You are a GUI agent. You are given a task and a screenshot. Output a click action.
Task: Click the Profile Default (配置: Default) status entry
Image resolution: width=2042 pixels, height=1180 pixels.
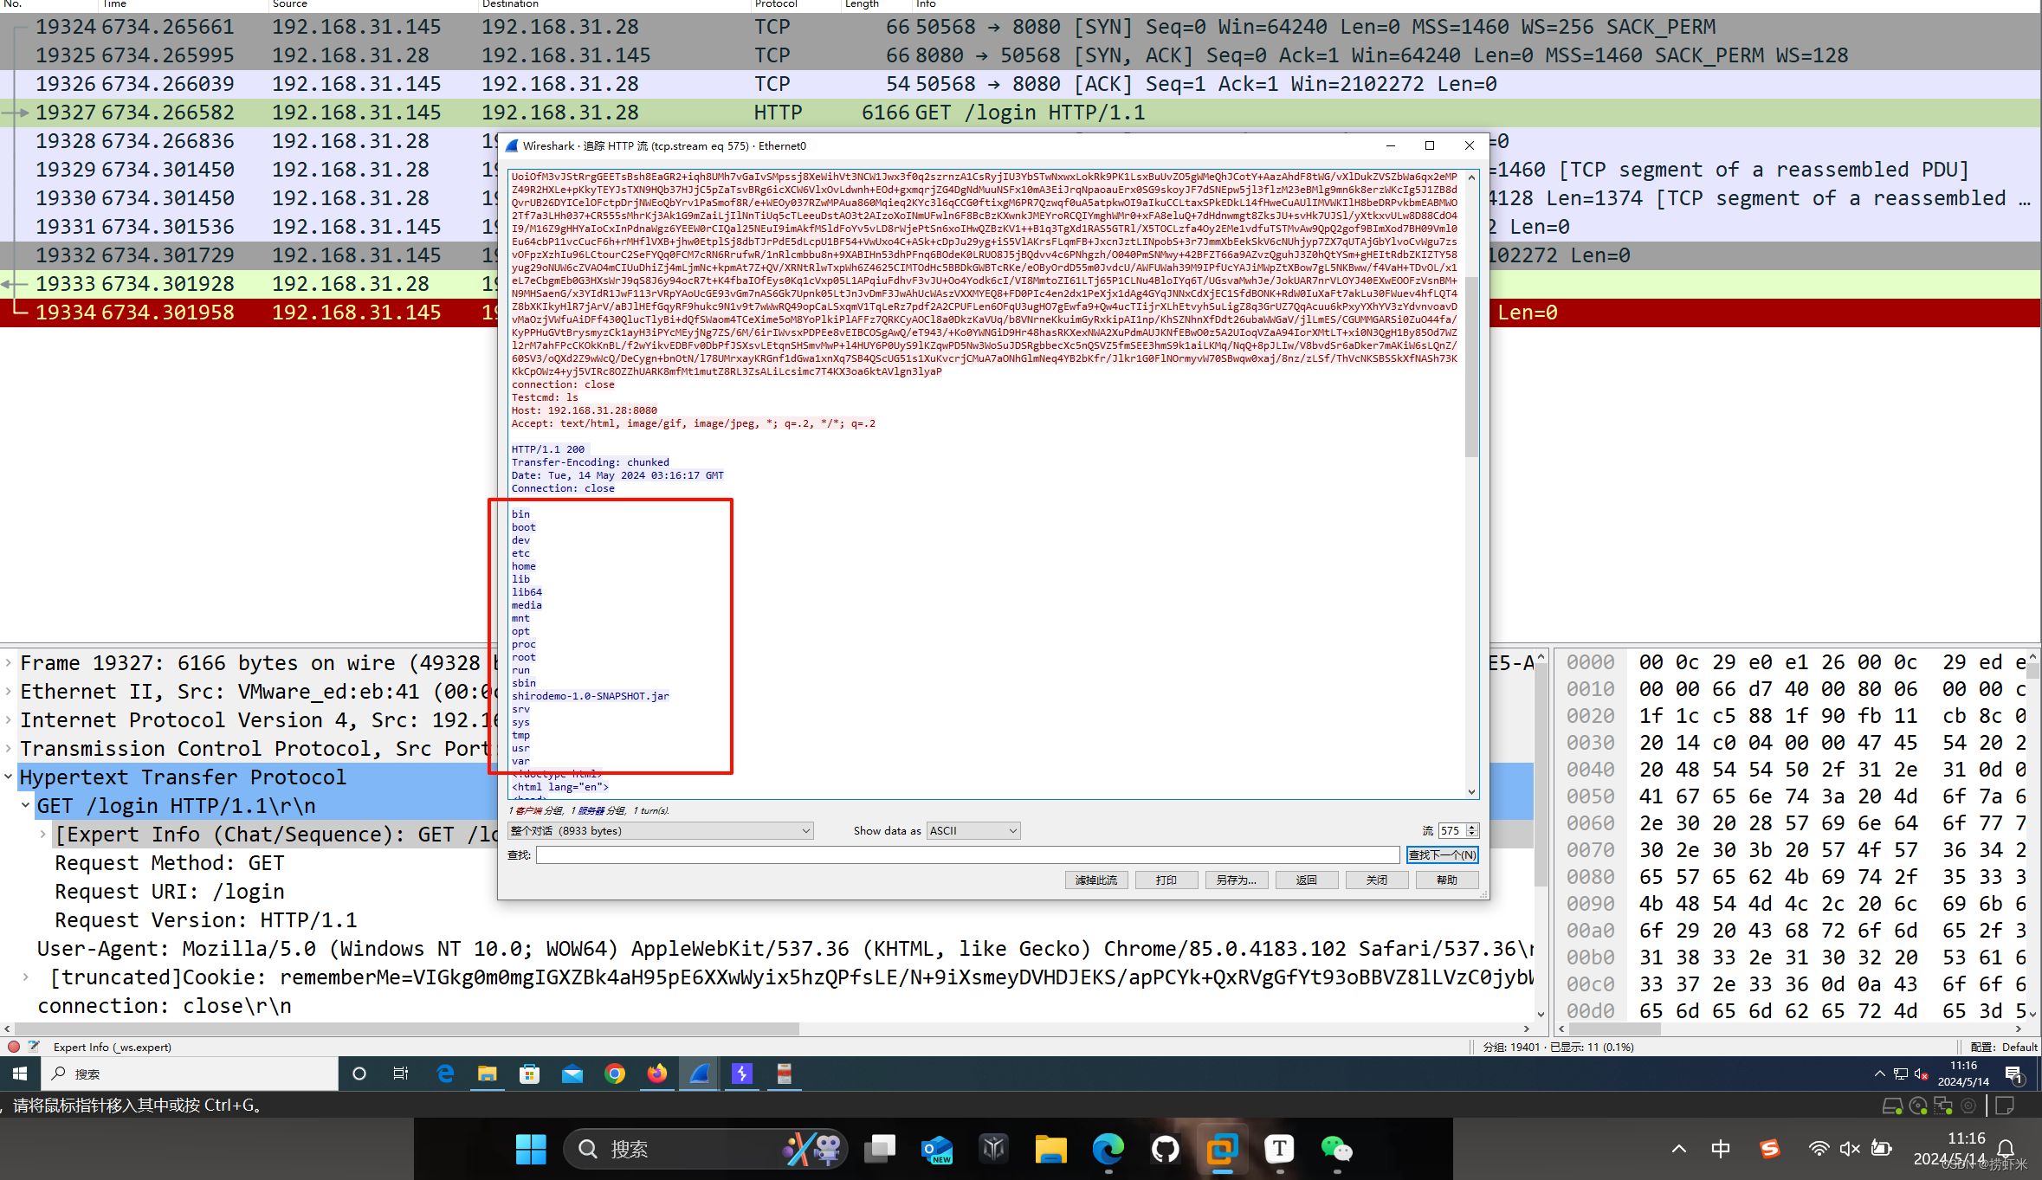2003,1047
